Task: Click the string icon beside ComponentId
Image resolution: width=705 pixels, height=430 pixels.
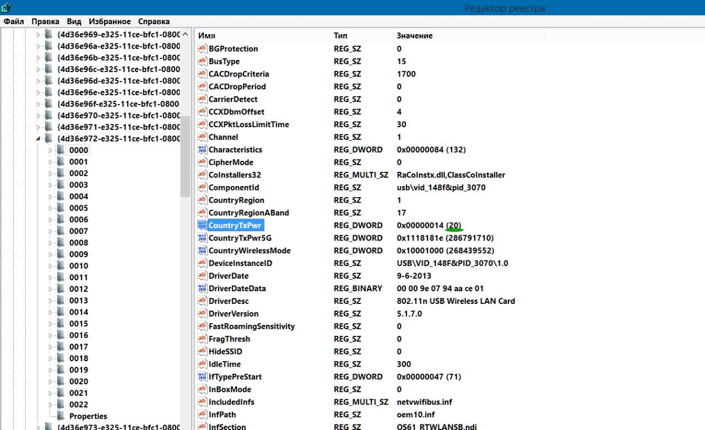Action: point(202,188)
